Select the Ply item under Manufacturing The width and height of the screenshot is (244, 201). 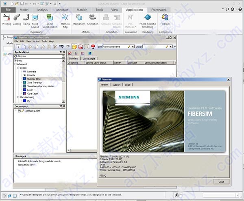(x=28, y=101)
